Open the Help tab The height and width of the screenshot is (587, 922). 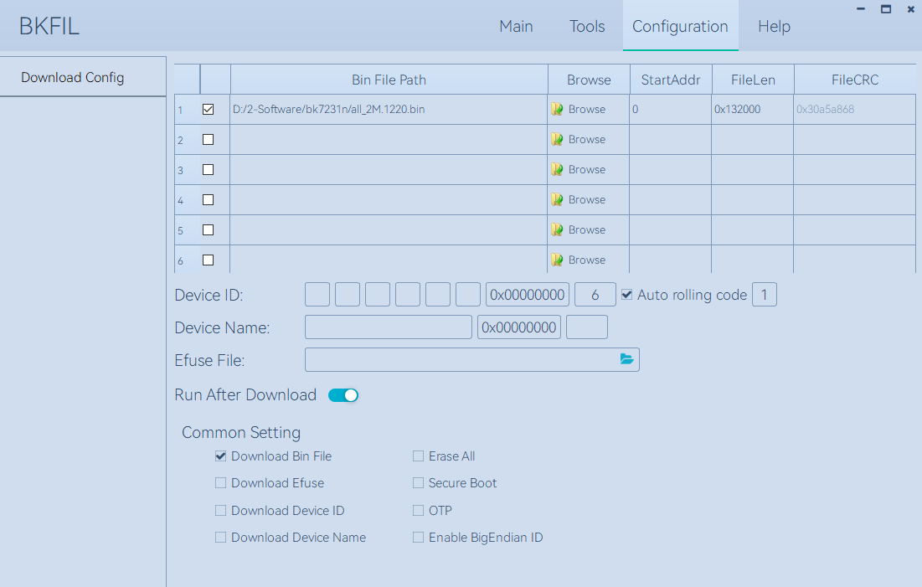point(774,27)
